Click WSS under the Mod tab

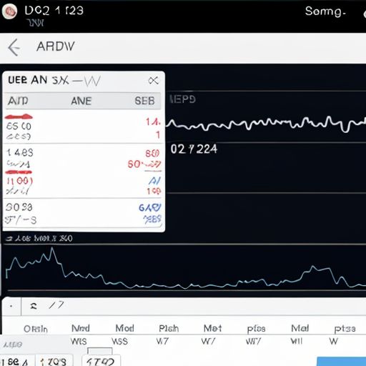pos(119,342)
